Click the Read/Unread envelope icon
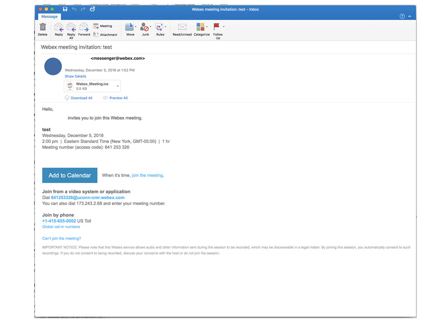Screen dimensions: 436x320 [x=182, y=28]
